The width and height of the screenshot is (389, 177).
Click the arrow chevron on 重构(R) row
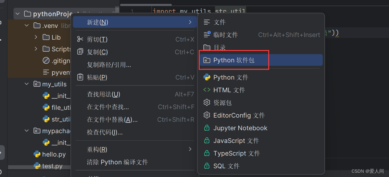[x=190, y=149]
